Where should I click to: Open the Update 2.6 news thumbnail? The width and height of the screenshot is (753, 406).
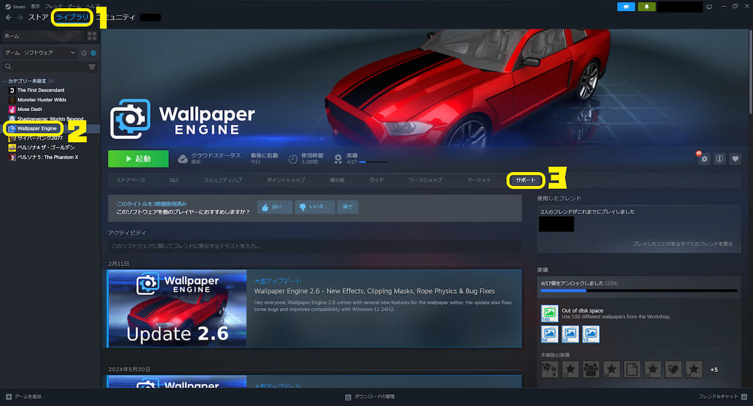pos(177,309)
